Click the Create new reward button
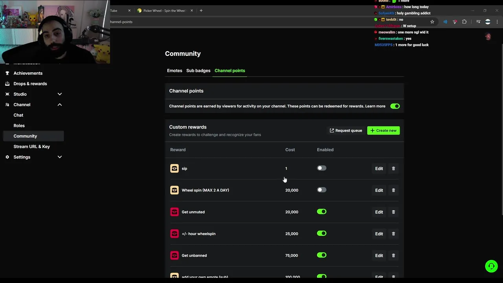503x283 pixels. (383, 130)
